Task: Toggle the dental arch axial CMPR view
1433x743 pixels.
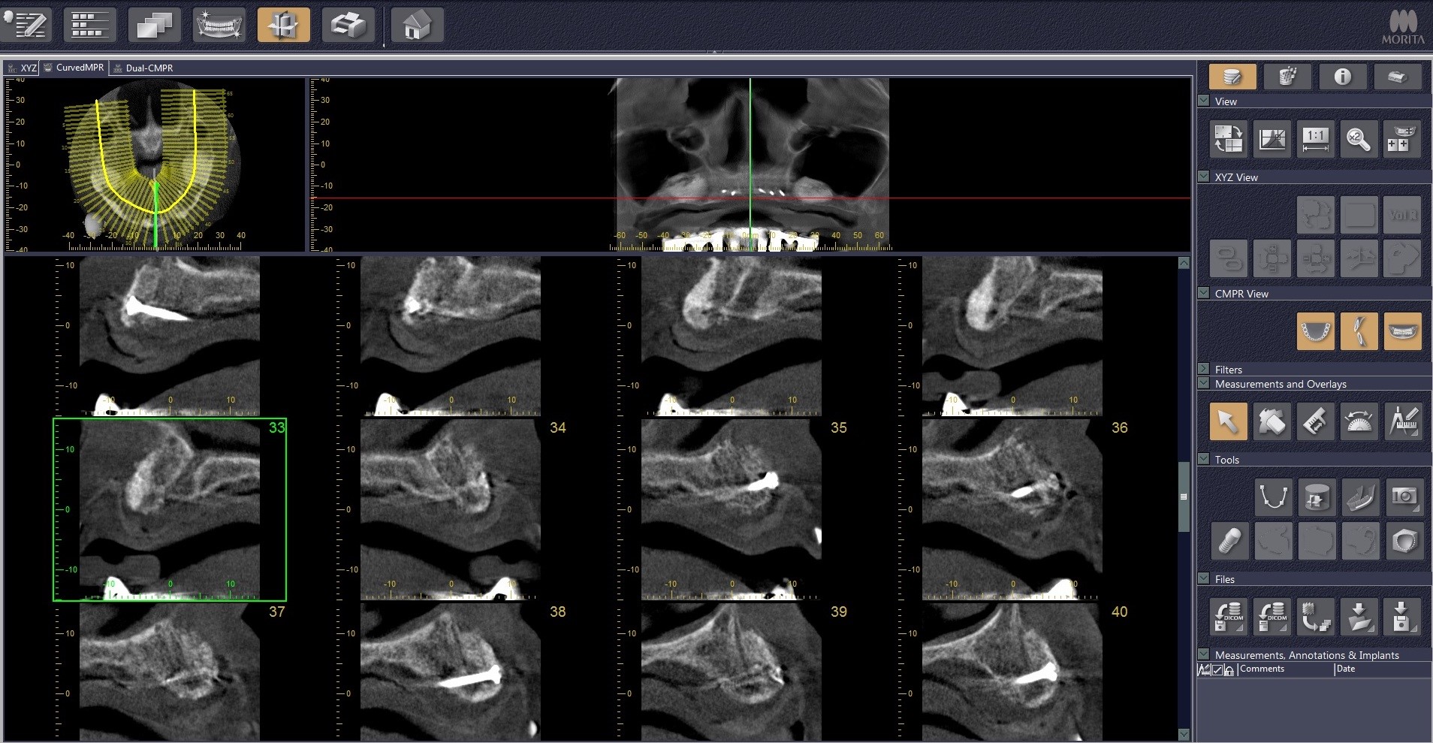Action: [x=1315, y=331]
